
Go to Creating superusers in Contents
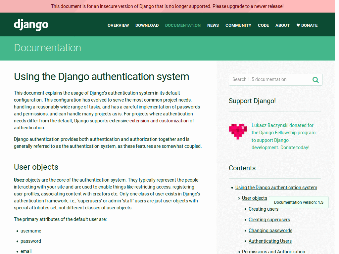(269, 220)
